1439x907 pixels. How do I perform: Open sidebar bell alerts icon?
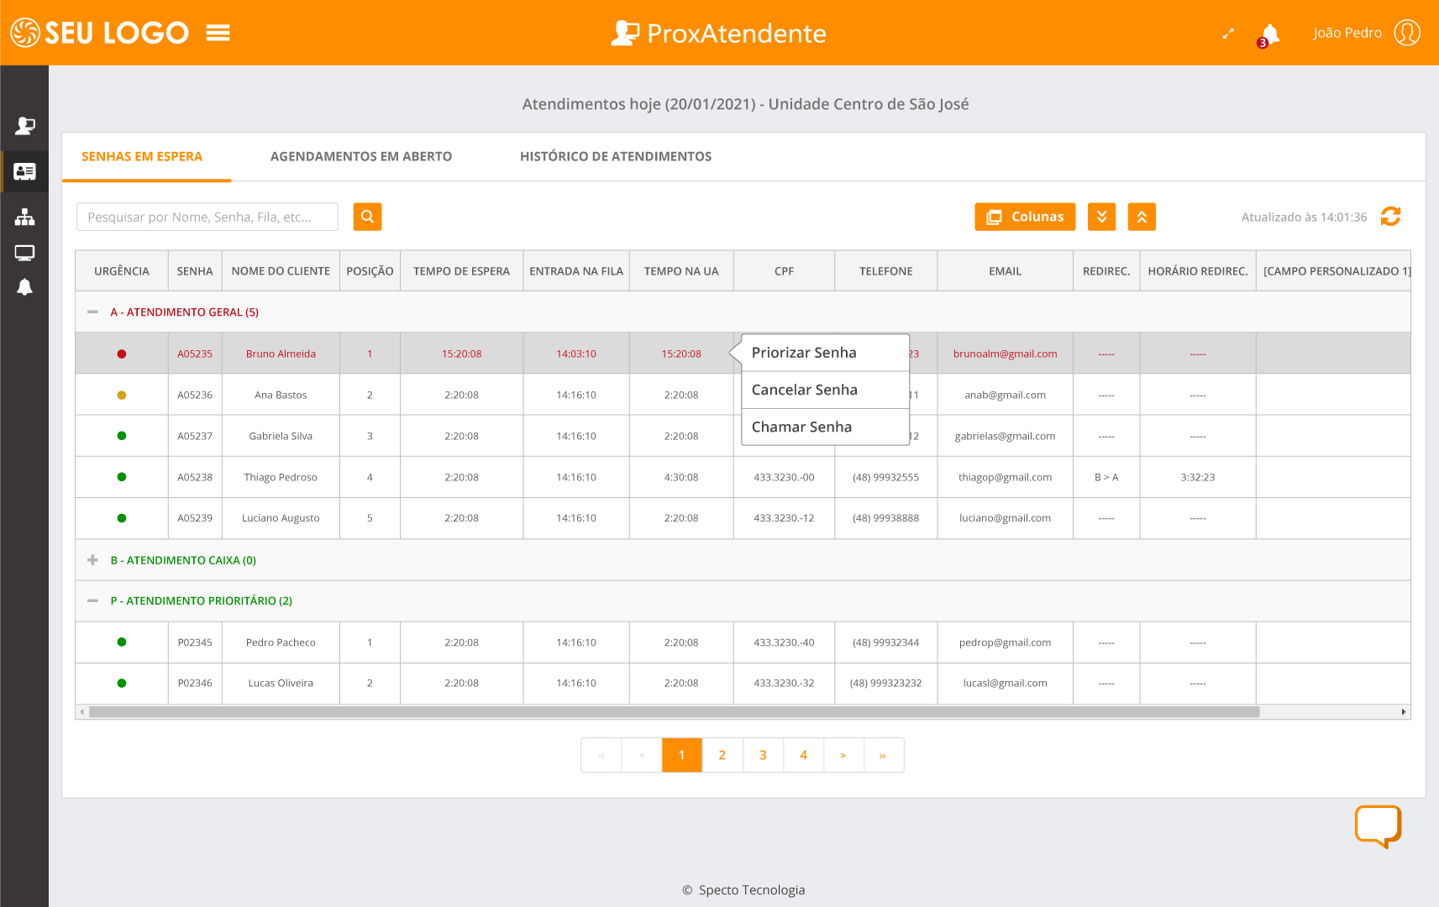click(x=24, y=287)
